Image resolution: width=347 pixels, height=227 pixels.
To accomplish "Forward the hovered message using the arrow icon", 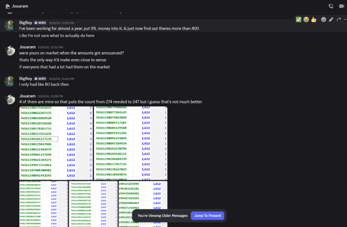I will click(x=339, y=19).
